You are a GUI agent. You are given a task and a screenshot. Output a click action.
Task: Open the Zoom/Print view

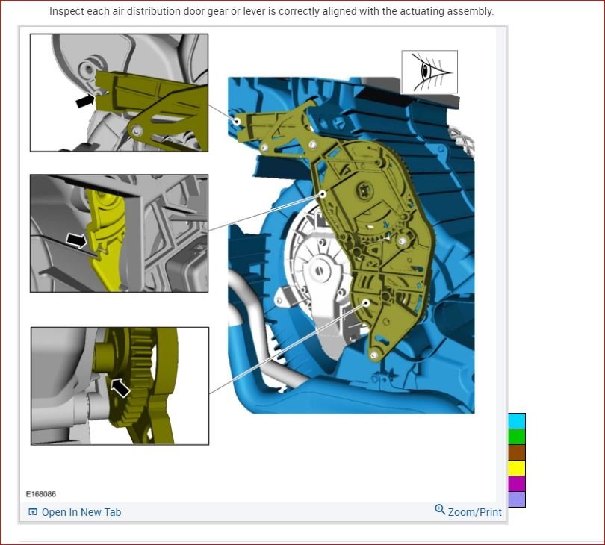468,511
